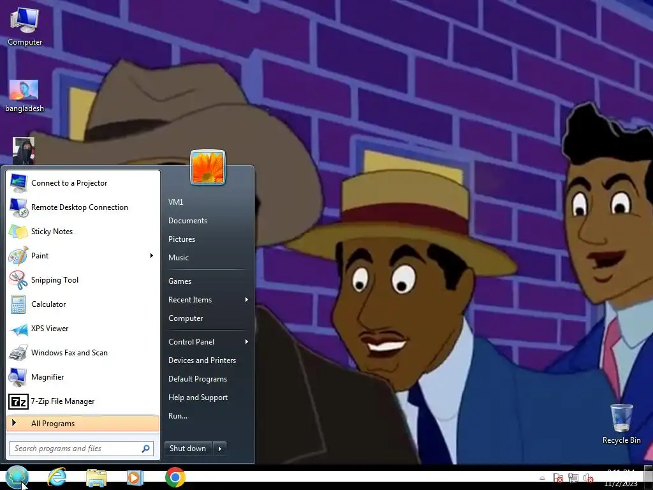The height and width of the screenshot is (490, 653).
Task: Expand the Control Panel submenu arrow
Action: click(247, 342)
